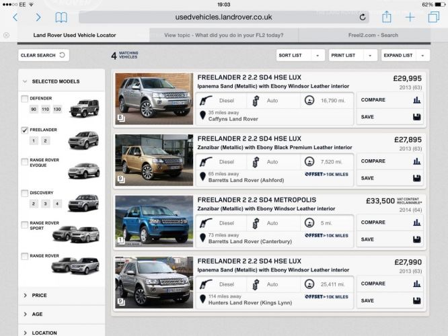The height and width of the screenshot is (336, 448).
Task: Expand the Price filter section
Action: coord(61,296)
